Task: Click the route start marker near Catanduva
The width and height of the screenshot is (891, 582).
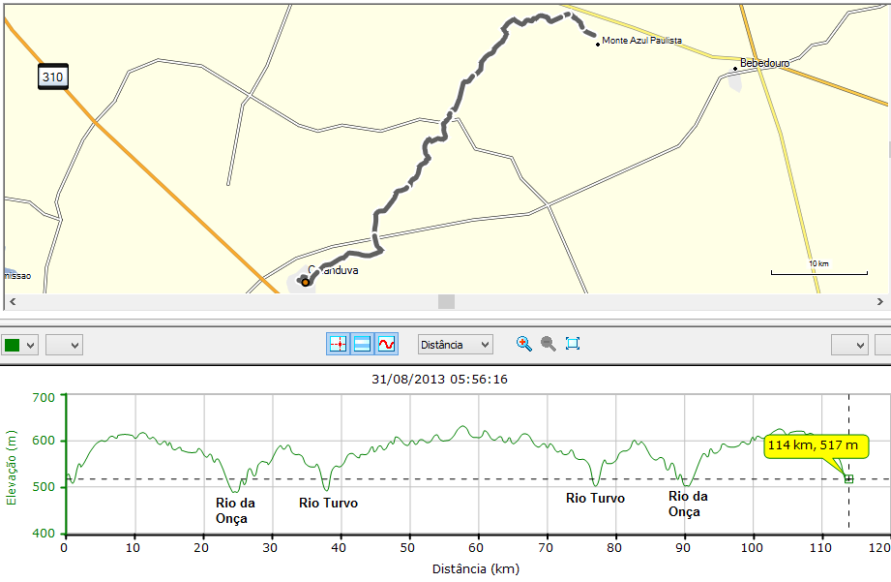Action: [x=306, y=281]
